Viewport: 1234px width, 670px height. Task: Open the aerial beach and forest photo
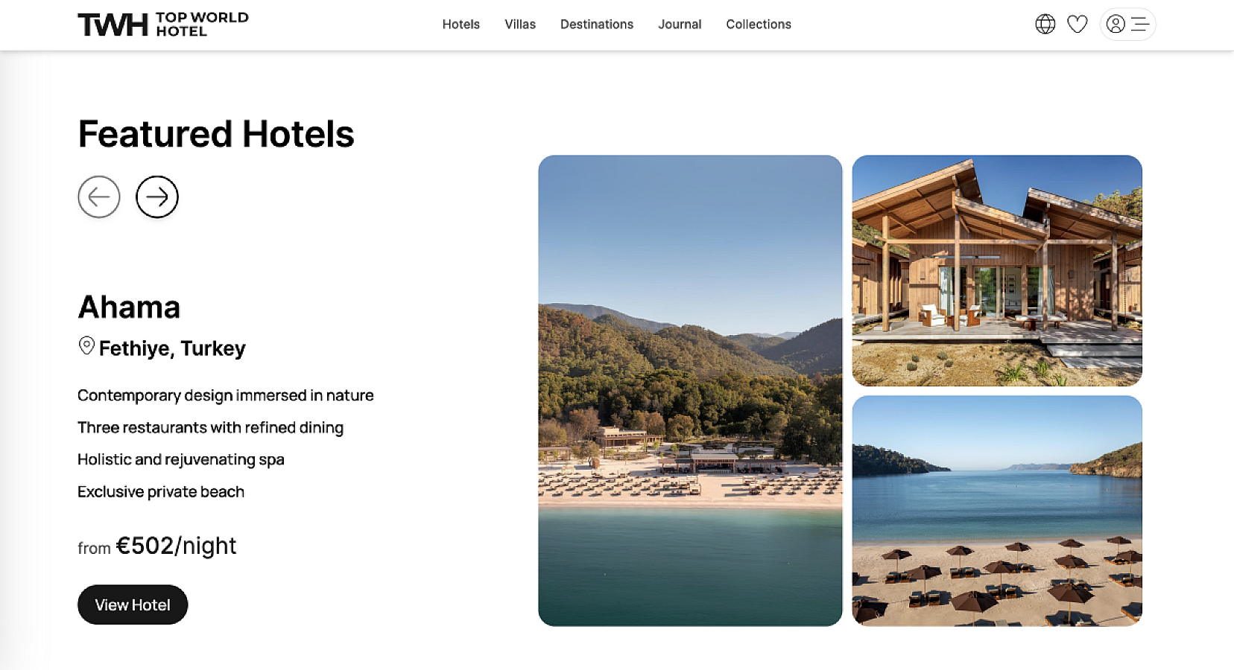pos(690,391)
